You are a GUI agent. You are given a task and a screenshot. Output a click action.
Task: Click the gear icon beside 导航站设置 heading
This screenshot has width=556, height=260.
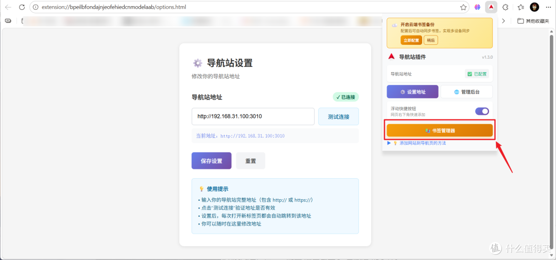[x=198, y=63]
